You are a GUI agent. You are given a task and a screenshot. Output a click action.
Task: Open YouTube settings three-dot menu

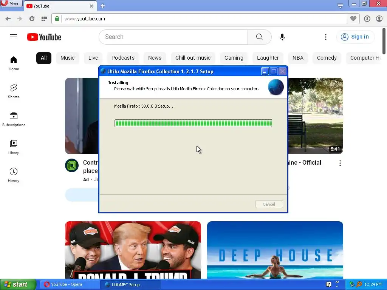coord(325,37)
